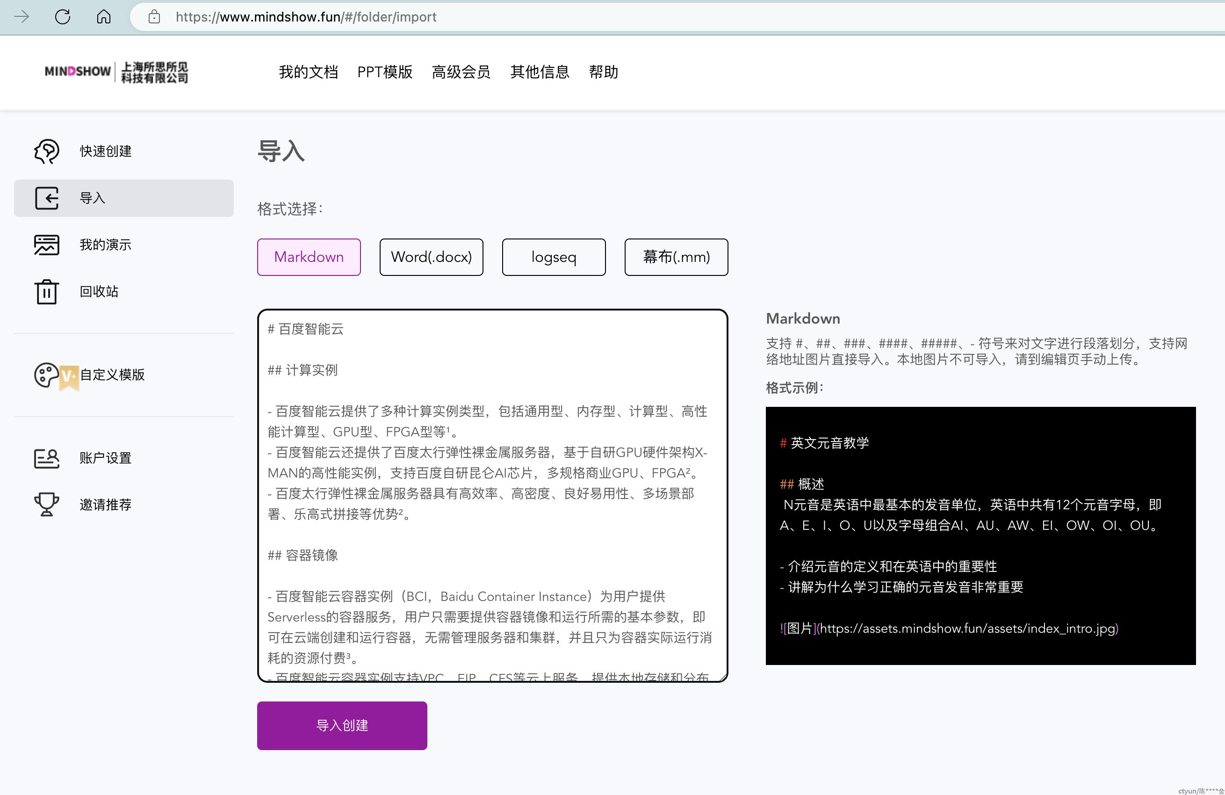1225x795 pixels.
Task: Click the 我的演示 picture icon
Action: tap(46, 245)
